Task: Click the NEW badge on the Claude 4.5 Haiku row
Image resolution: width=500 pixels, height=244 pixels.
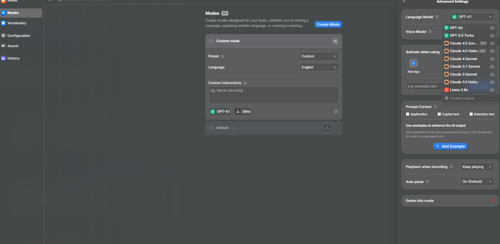Action: coord(482,51)
